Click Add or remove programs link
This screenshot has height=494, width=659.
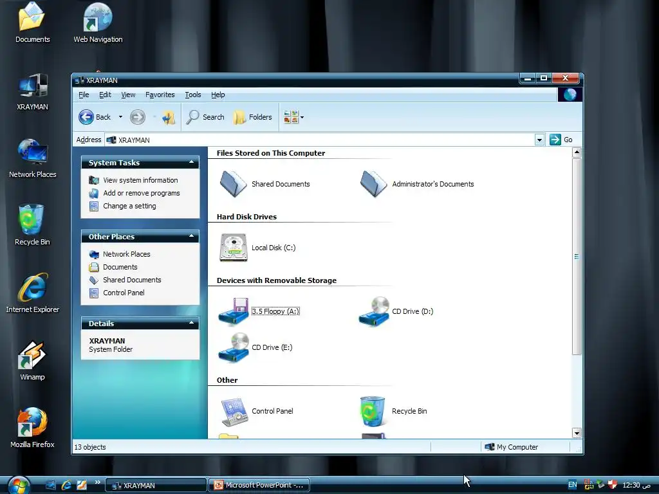tap(141, 193)
